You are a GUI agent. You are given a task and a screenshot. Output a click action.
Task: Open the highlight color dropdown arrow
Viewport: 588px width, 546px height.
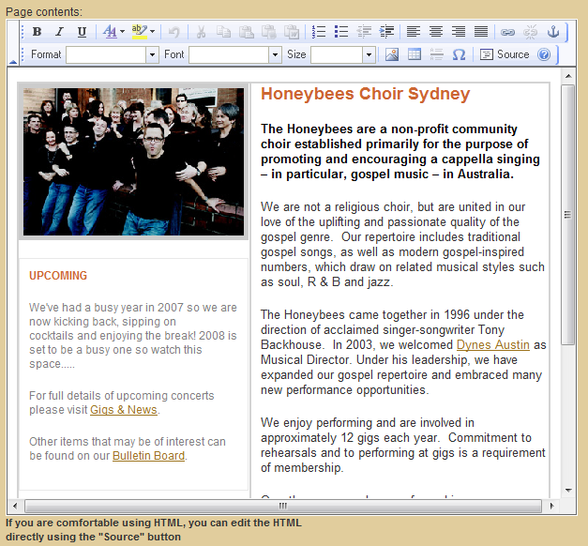152,32
